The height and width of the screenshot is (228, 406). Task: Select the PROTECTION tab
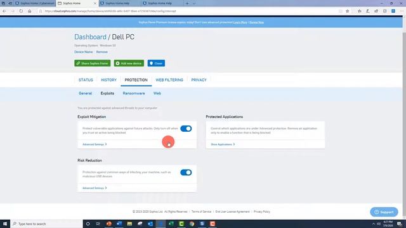pyautogui.click(x=136, y=80)
